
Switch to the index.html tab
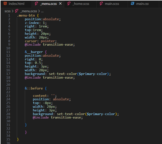[16, 4]
